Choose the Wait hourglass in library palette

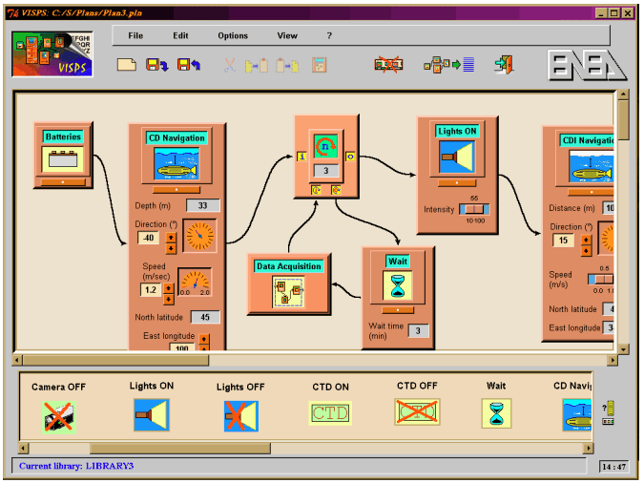tap(496, 413)
